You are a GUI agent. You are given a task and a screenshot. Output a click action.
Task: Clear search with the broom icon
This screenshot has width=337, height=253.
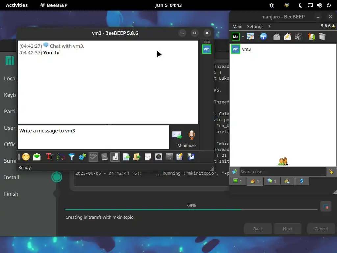click(331, 172)
